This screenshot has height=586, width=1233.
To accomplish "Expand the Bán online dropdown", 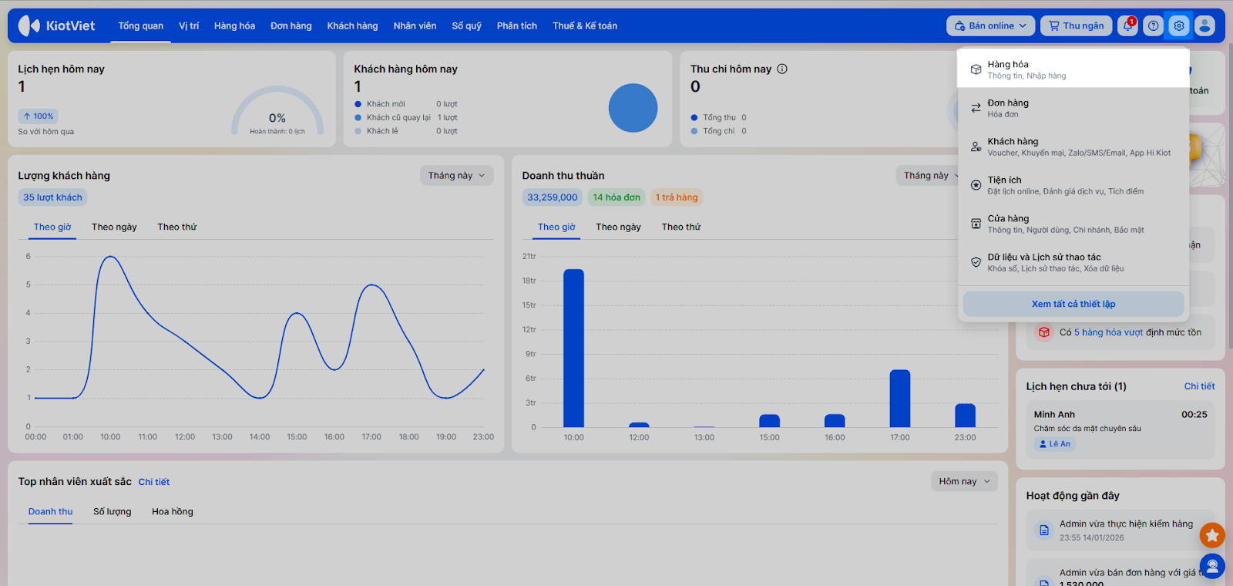I will pyautogui.click(x=991, y=25).
